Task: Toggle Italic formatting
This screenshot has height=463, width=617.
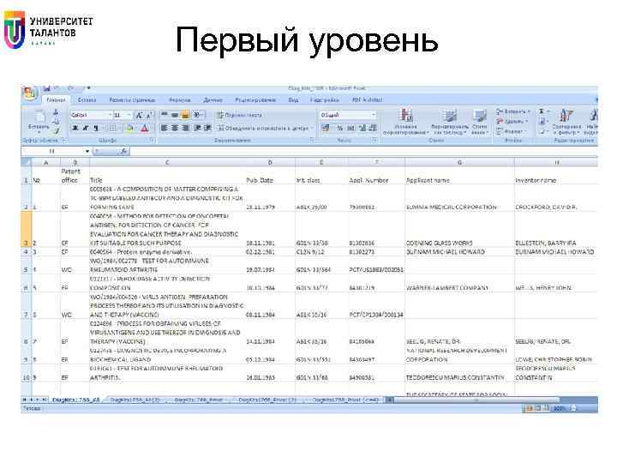Action: tap(85, 128)
